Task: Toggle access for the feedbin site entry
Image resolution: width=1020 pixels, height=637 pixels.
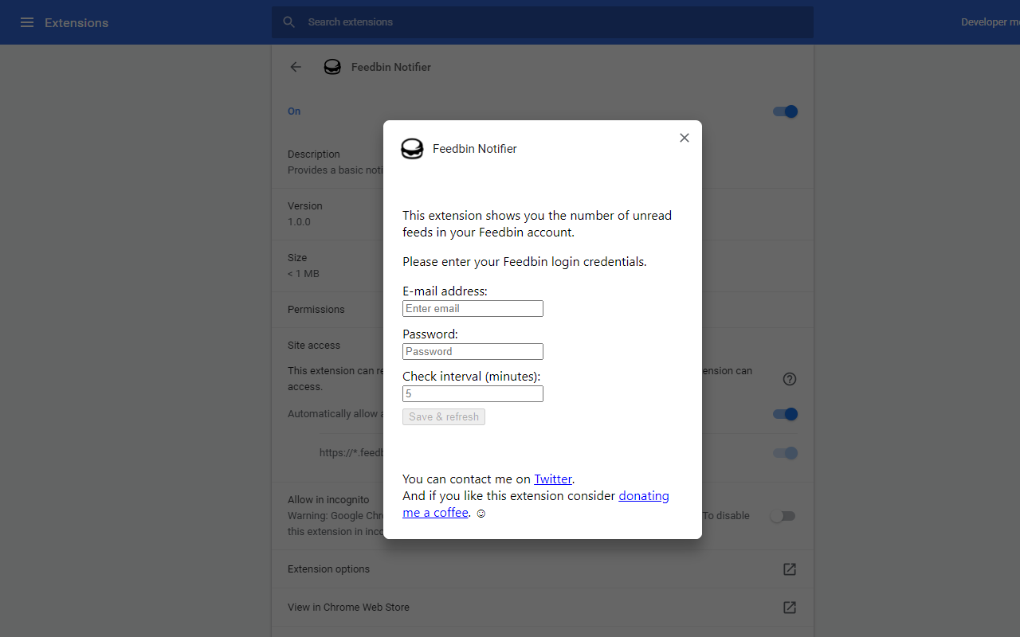Action: (785, 452)
